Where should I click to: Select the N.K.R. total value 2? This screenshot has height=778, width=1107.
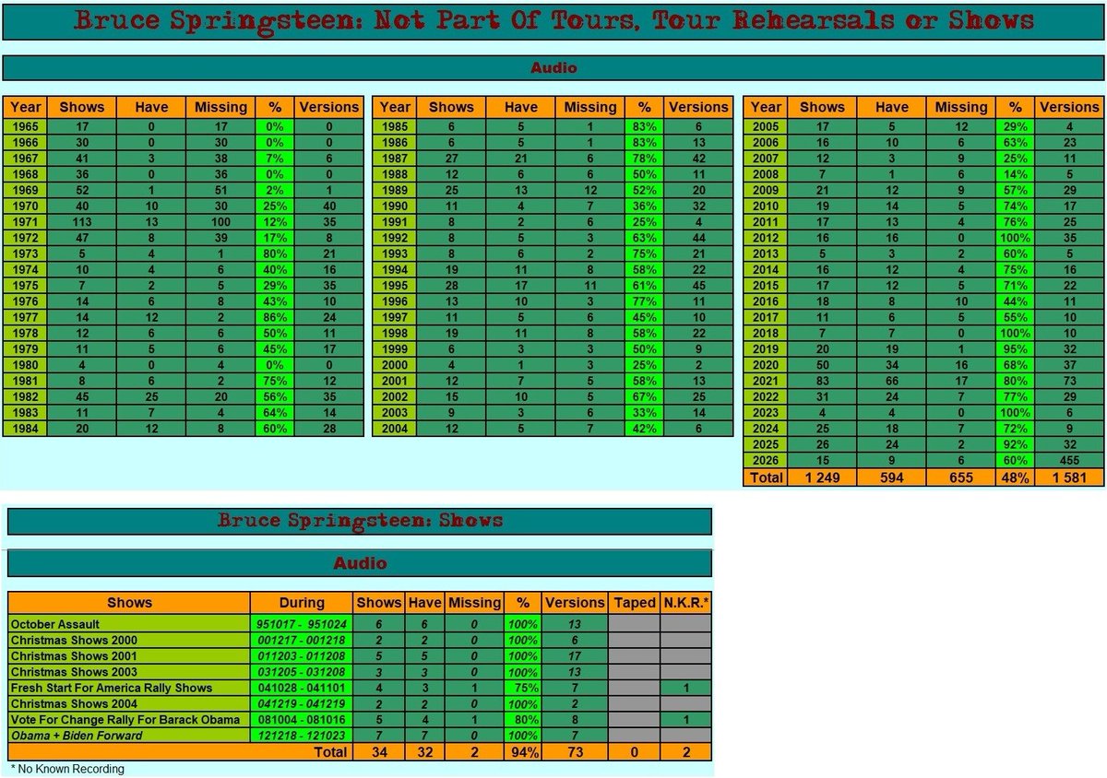pos(686,752)
